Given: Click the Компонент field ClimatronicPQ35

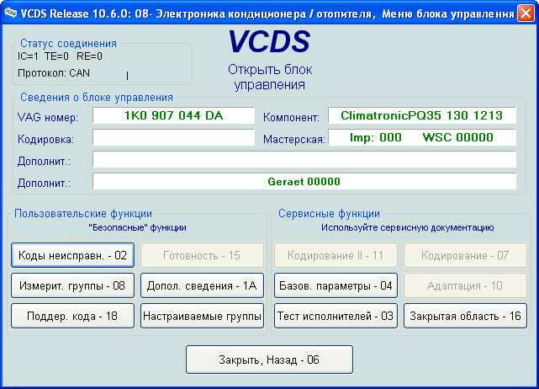Looking at the screenshot, I should [x=422, y=115].
